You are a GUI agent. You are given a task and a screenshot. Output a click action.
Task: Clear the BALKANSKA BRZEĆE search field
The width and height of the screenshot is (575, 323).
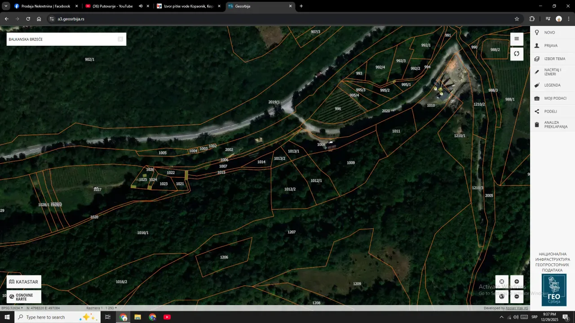point(120,39)
